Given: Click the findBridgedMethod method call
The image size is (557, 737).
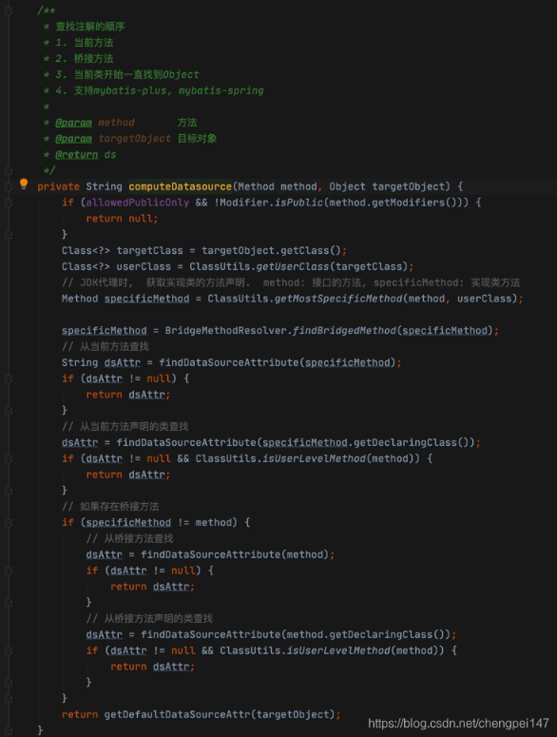Looking at the screenshot, I should pyautogui.click(x=344, y=330).
